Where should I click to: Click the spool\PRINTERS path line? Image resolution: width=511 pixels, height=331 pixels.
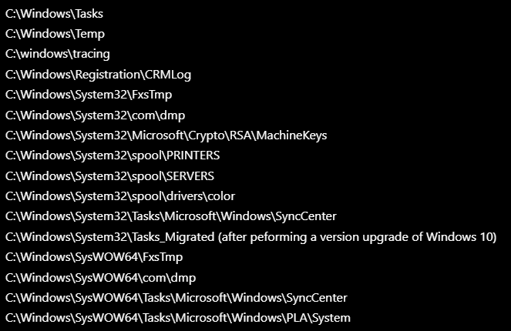tap(113, 155)
